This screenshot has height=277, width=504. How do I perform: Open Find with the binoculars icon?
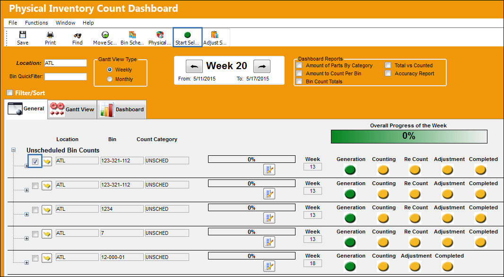(x=78, y=36)
